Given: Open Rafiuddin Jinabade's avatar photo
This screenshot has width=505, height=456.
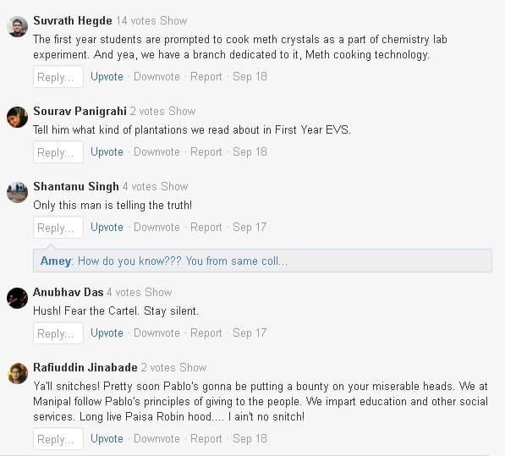Looking at the screenshot, I should 17,374.
